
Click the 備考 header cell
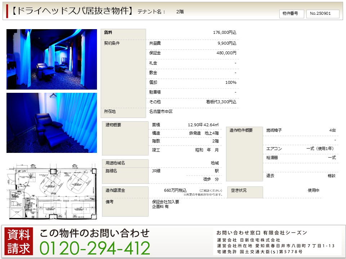tap(125, 207)
